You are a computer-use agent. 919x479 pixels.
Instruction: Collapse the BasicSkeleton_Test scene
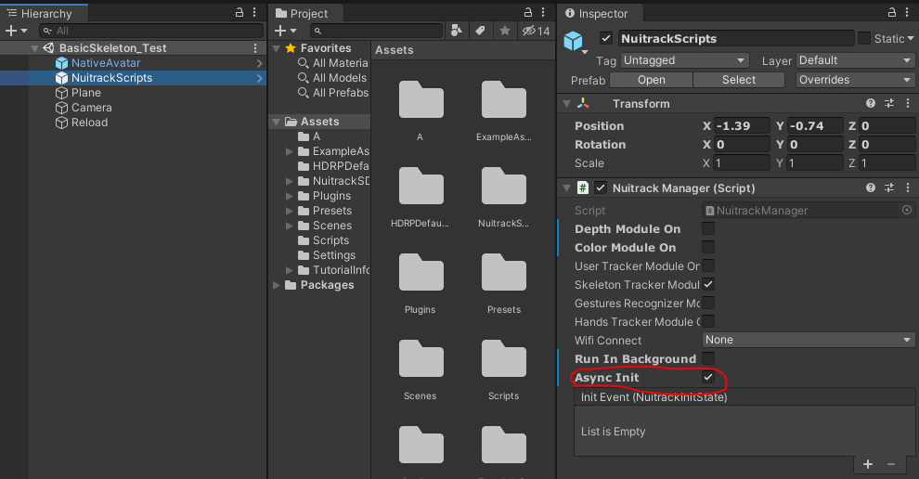pyautogui.click(x=34, y=48)
